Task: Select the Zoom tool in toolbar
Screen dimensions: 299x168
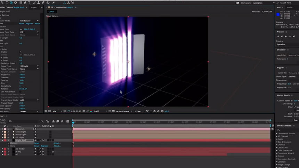Action: point(2,3)
